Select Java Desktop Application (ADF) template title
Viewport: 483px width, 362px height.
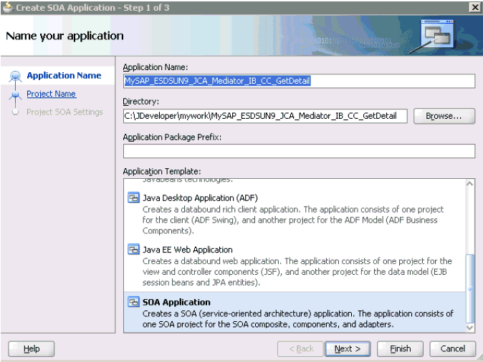tap(200, 197)
